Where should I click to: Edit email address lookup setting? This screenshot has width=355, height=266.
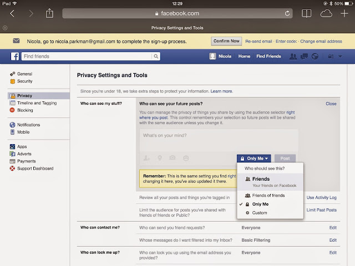pos(333,253)
